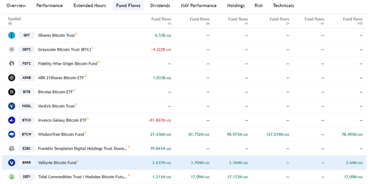Screen dimensions: 372x184
Task: Sort by Fund flows 1Y column
Action: [238, 21]
